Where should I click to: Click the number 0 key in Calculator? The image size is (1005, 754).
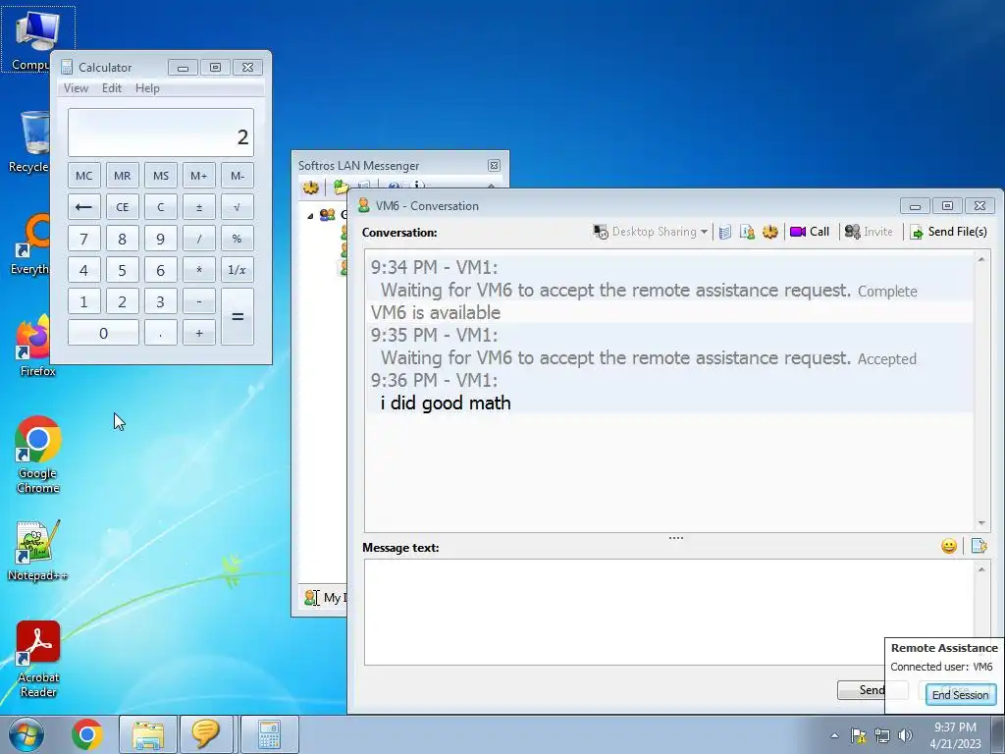(x=103, y=333)
